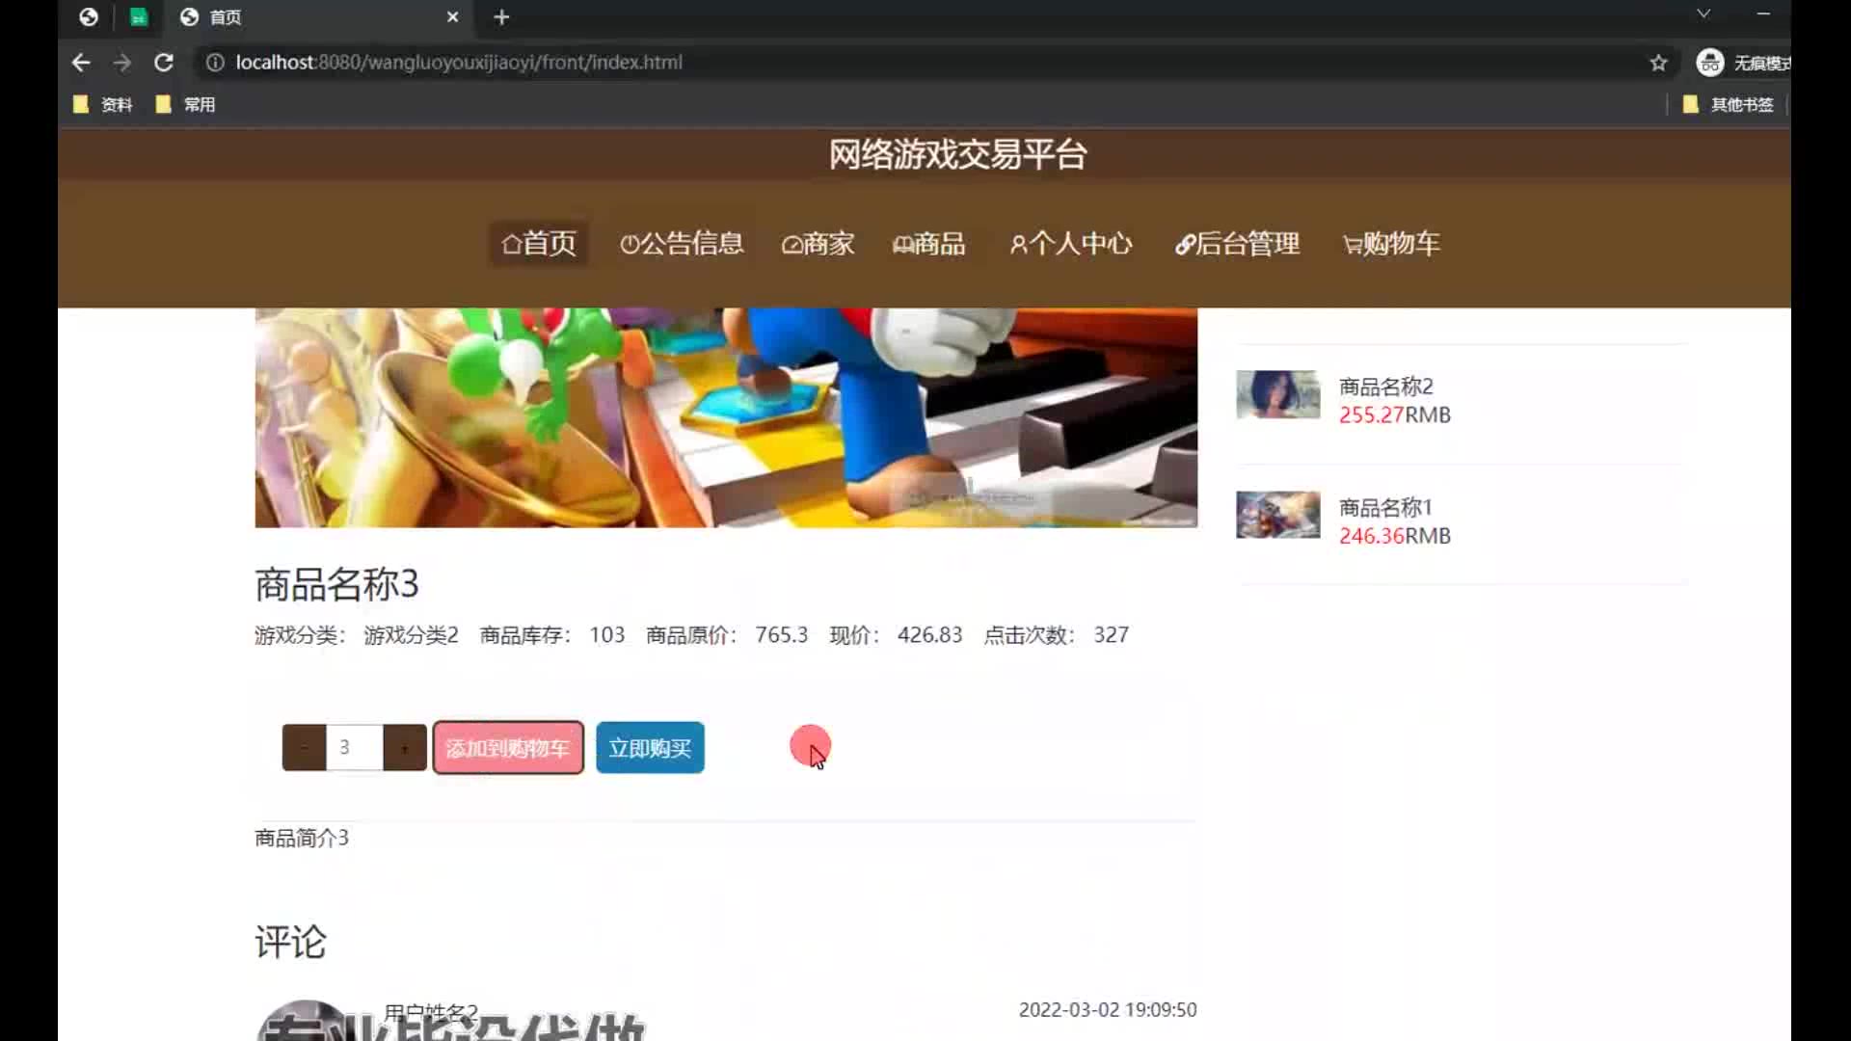
Task: Close the 首页 browser tab
Action: pos(452,17)
